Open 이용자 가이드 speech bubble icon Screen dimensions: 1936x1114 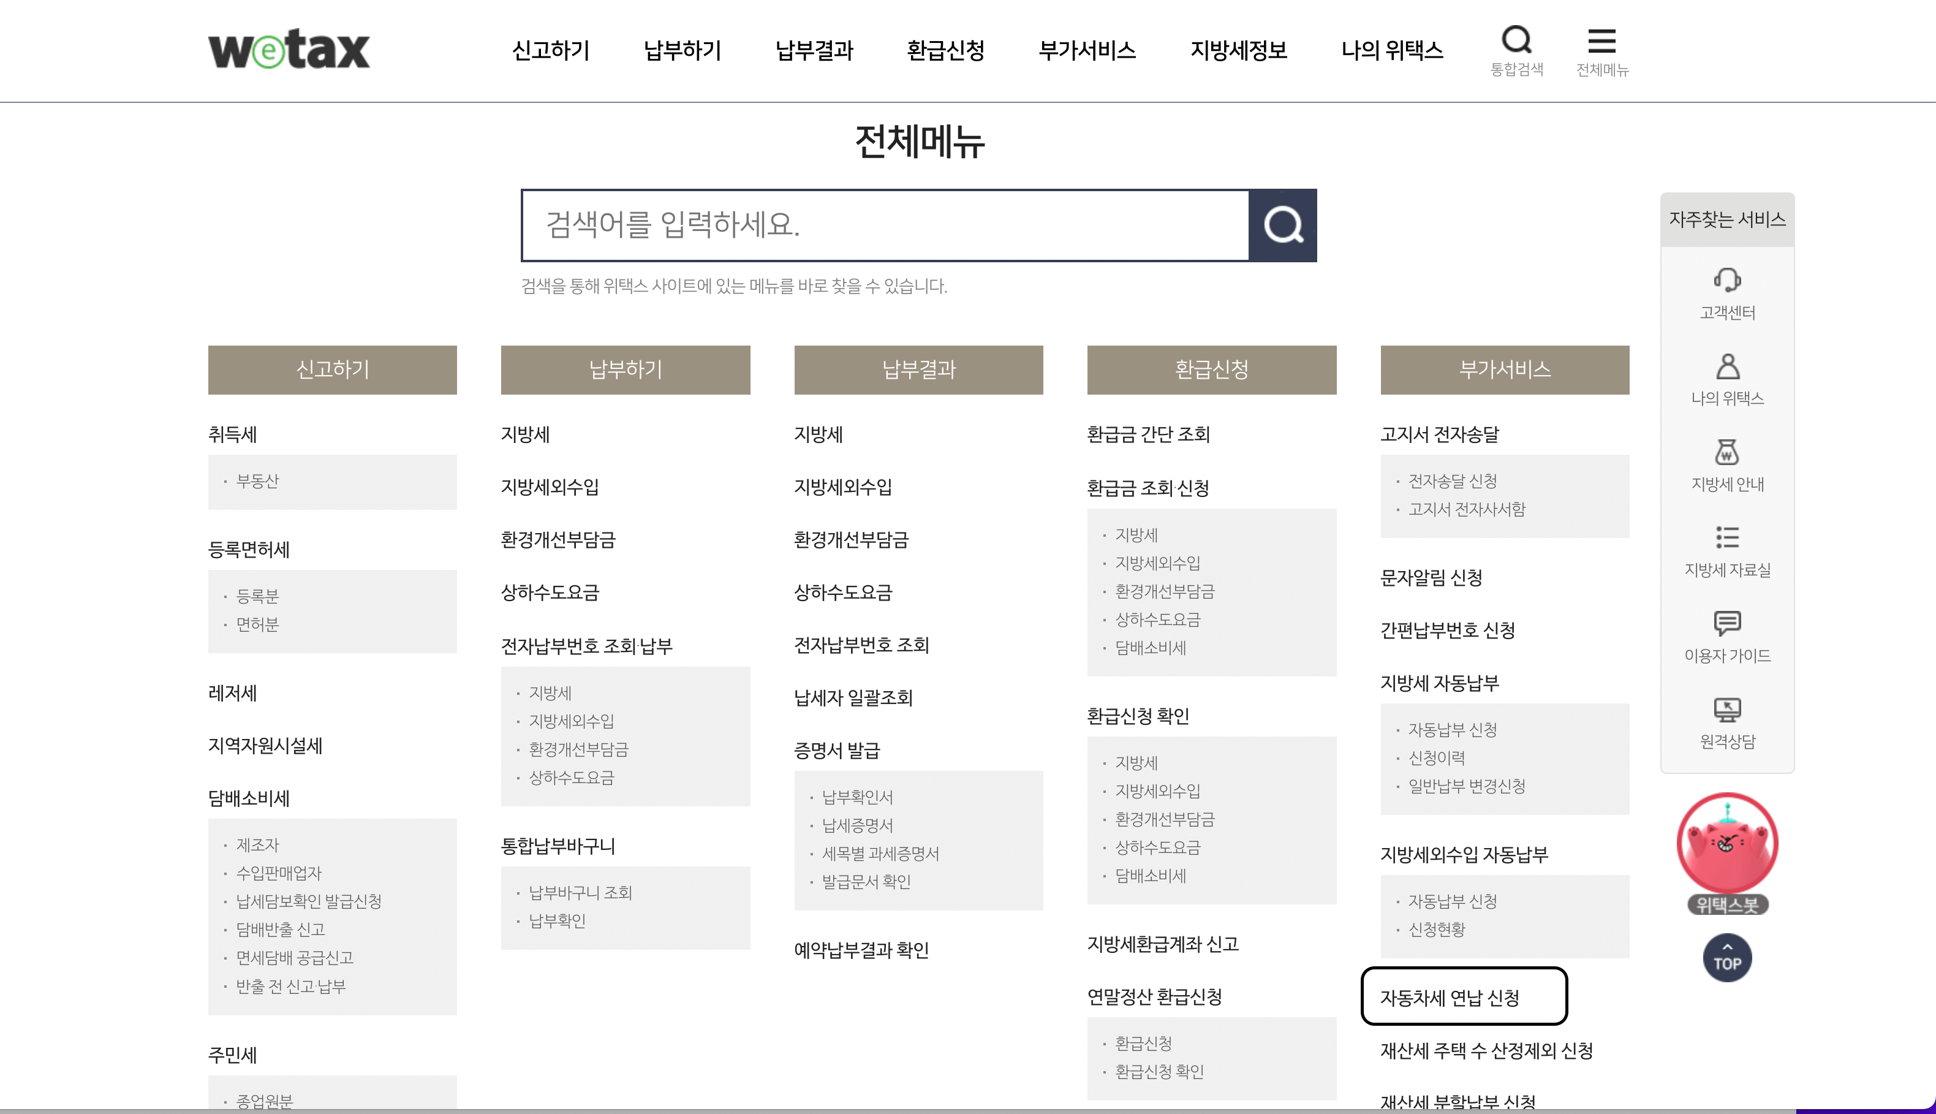tap(1726, 624)
